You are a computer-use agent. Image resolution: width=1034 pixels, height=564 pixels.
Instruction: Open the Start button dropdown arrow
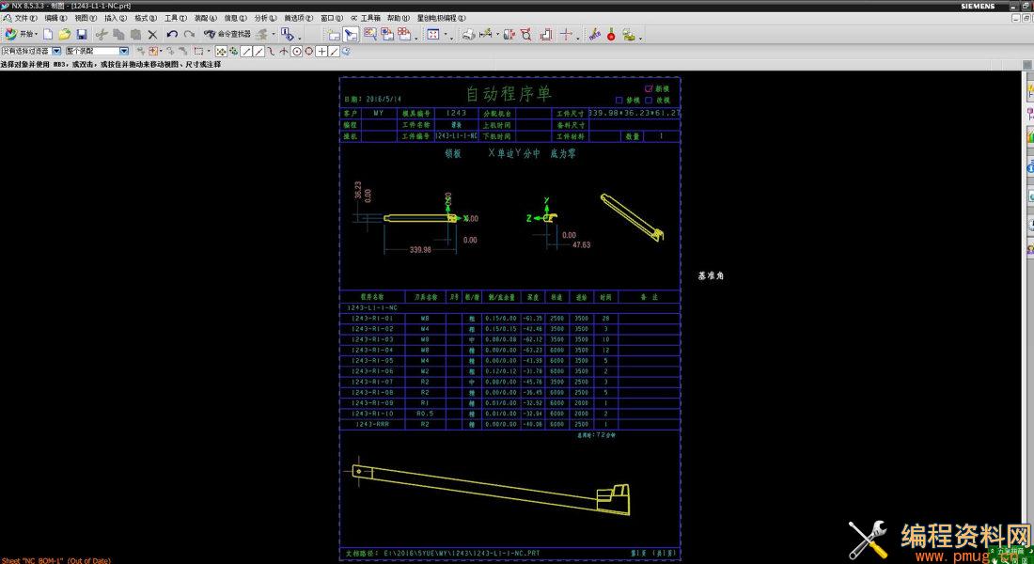click(36, 34)
